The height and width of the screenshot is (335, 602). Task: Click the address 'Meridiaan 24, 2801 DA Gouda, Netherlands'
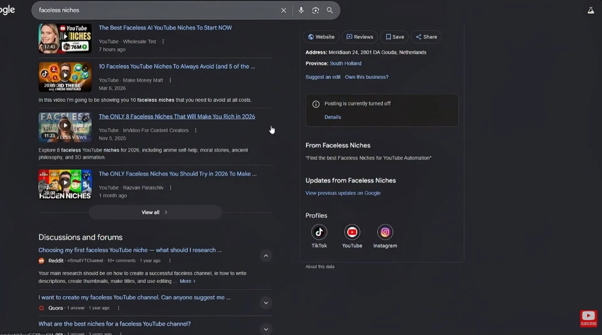click(377, 52)
